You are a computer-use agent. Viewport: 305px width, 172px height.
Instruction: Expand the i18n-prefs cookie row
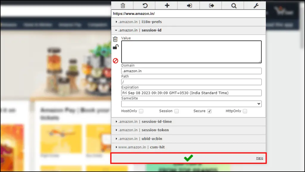tap(188, 22)
